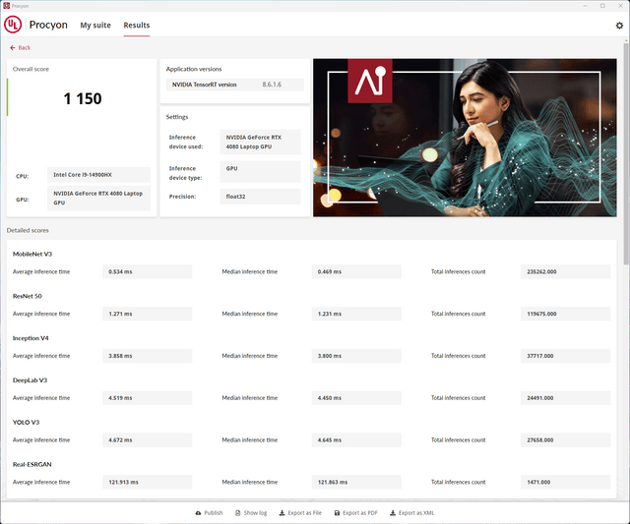Click the Detailed scores section label

click(x=28, y=230)
